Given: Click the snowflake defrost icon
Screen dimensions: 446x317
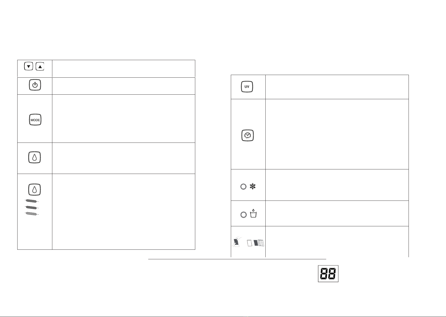Looking at the screenshot, I should point(252,186).
